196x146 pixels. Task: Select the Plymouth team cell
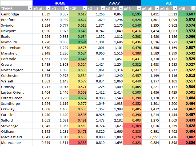tap(16, 42)
